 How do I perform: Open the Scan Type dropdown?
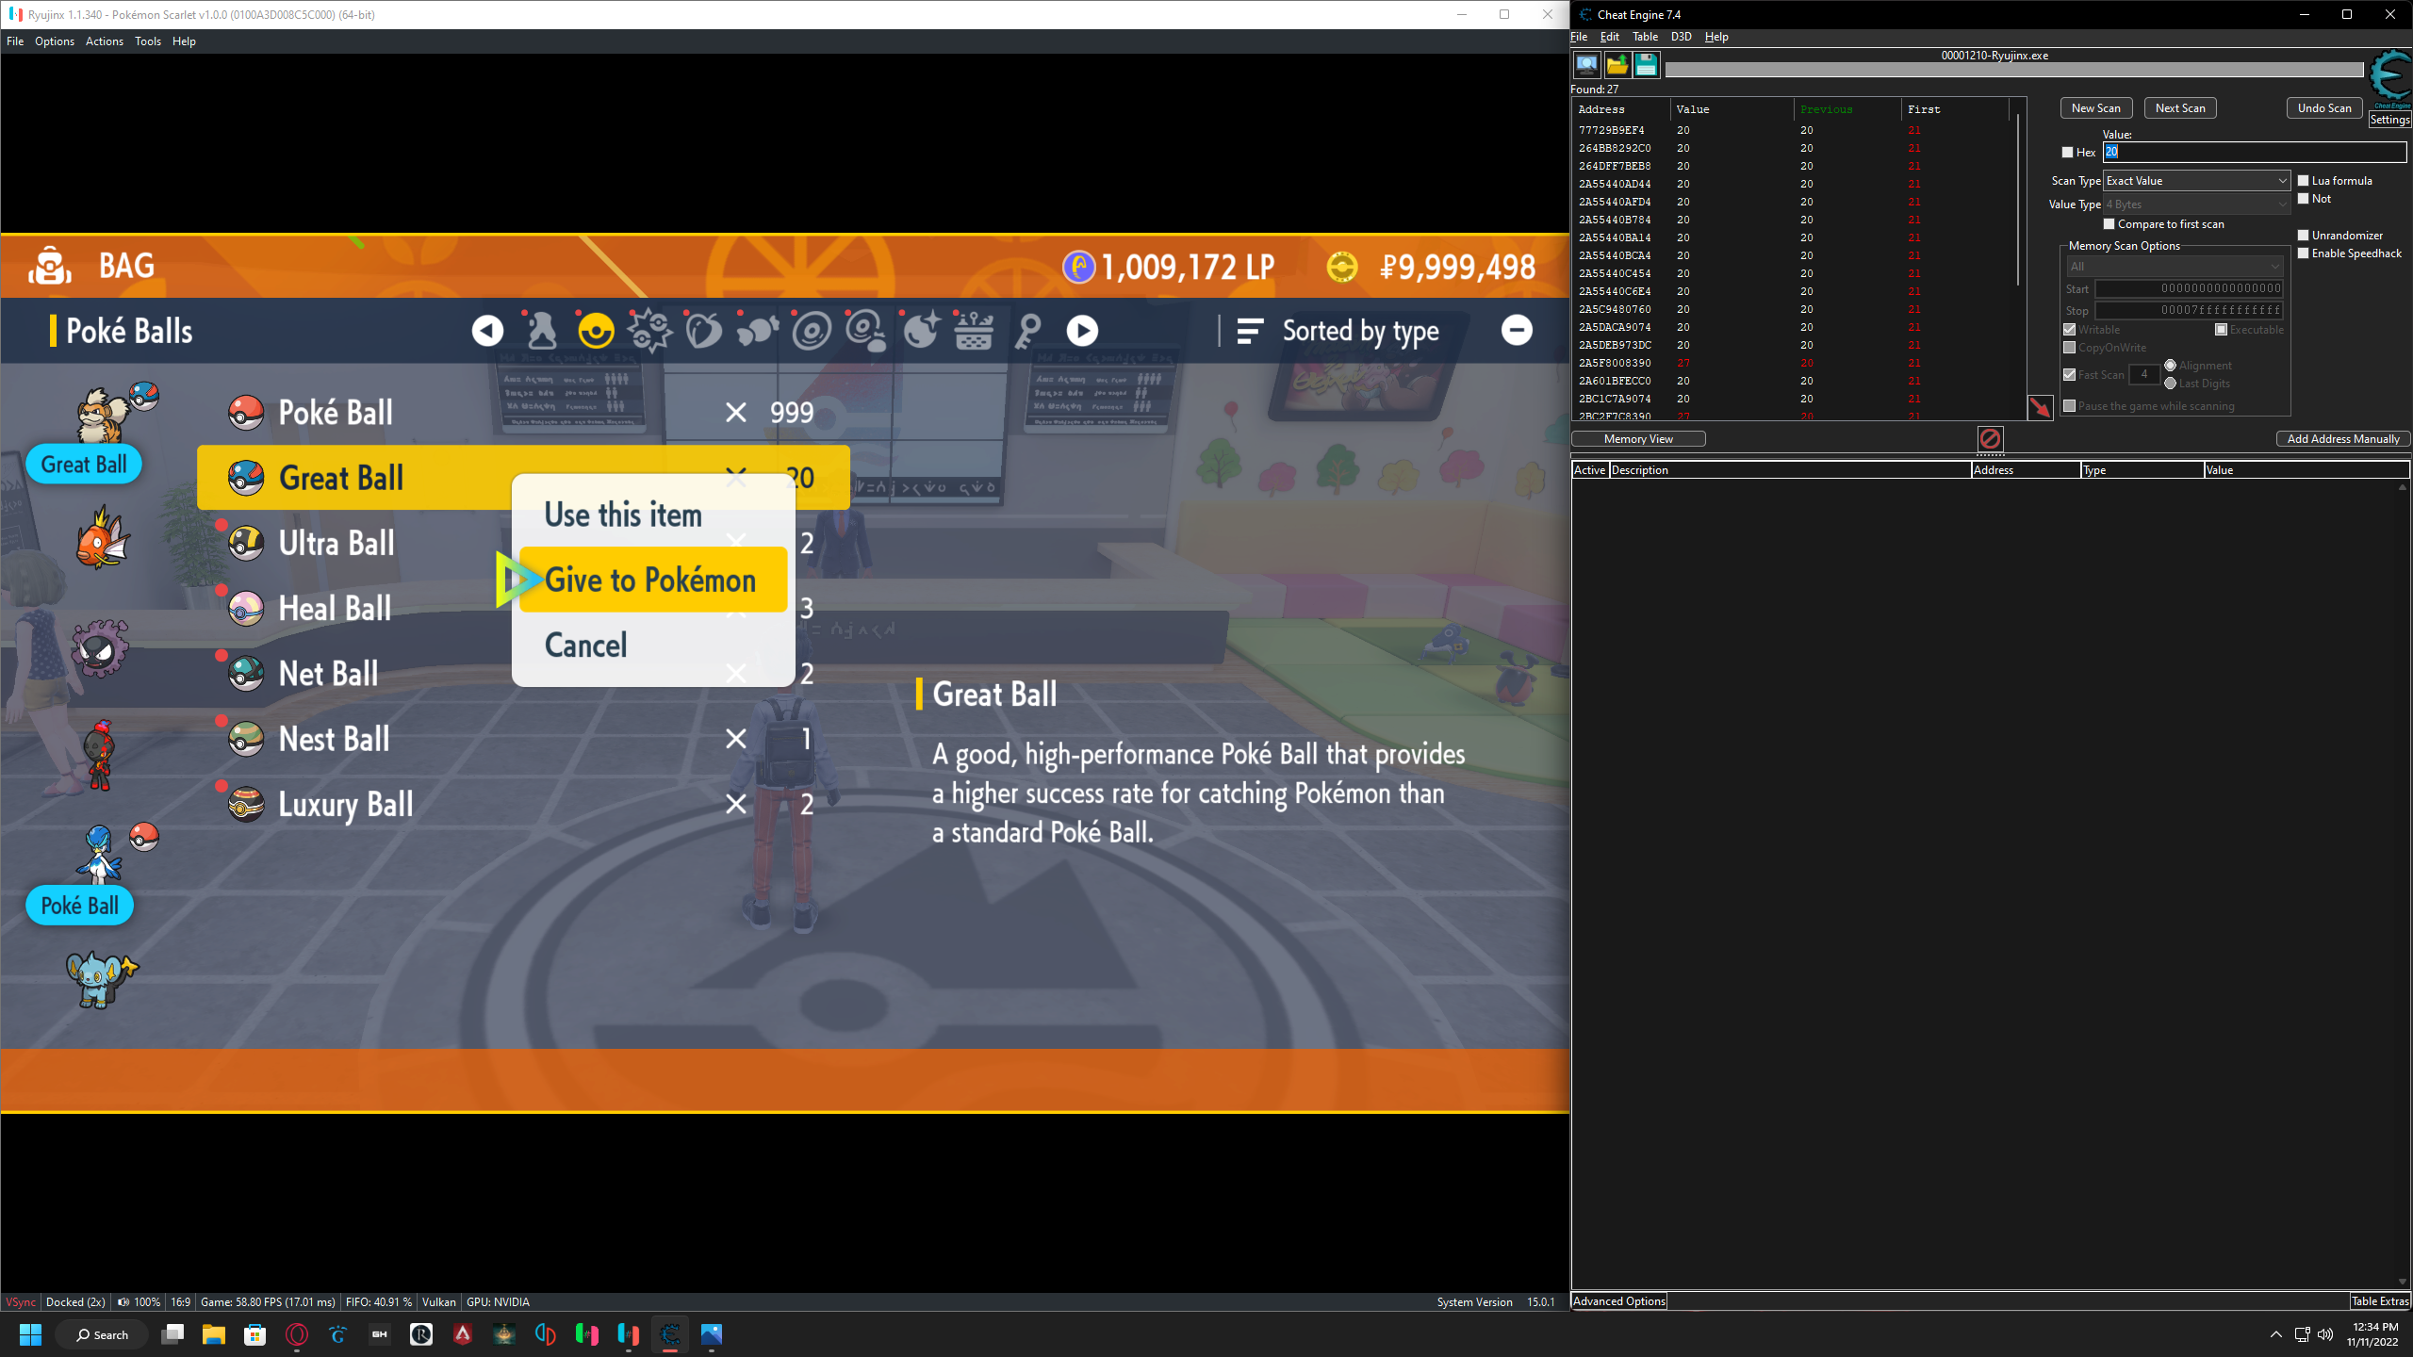pyautogui.click(x=2197, y=180)
